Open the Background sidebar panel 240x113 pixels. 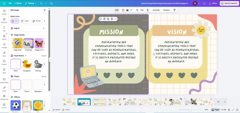pos(4,97)
